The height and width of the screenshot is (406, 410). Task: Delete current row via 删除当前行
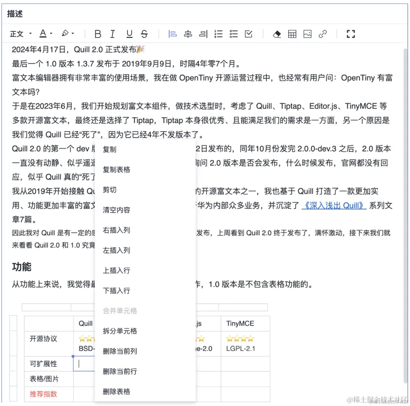point(145,371)
